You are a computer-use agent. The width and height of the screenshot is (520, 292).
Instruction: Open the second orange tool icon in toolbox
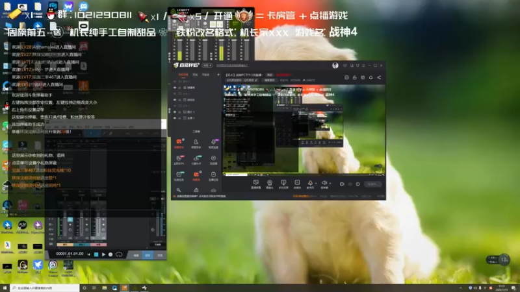pos(196,176)
